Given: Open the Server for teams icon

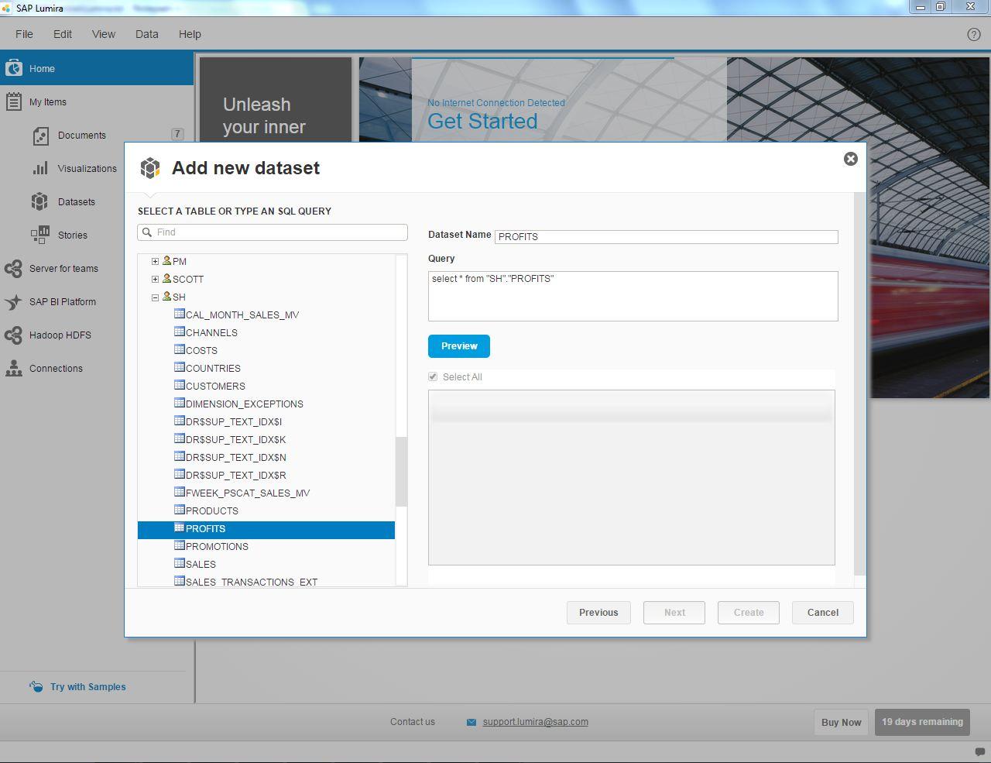Looking at the screenshot, I should [13, 268].
